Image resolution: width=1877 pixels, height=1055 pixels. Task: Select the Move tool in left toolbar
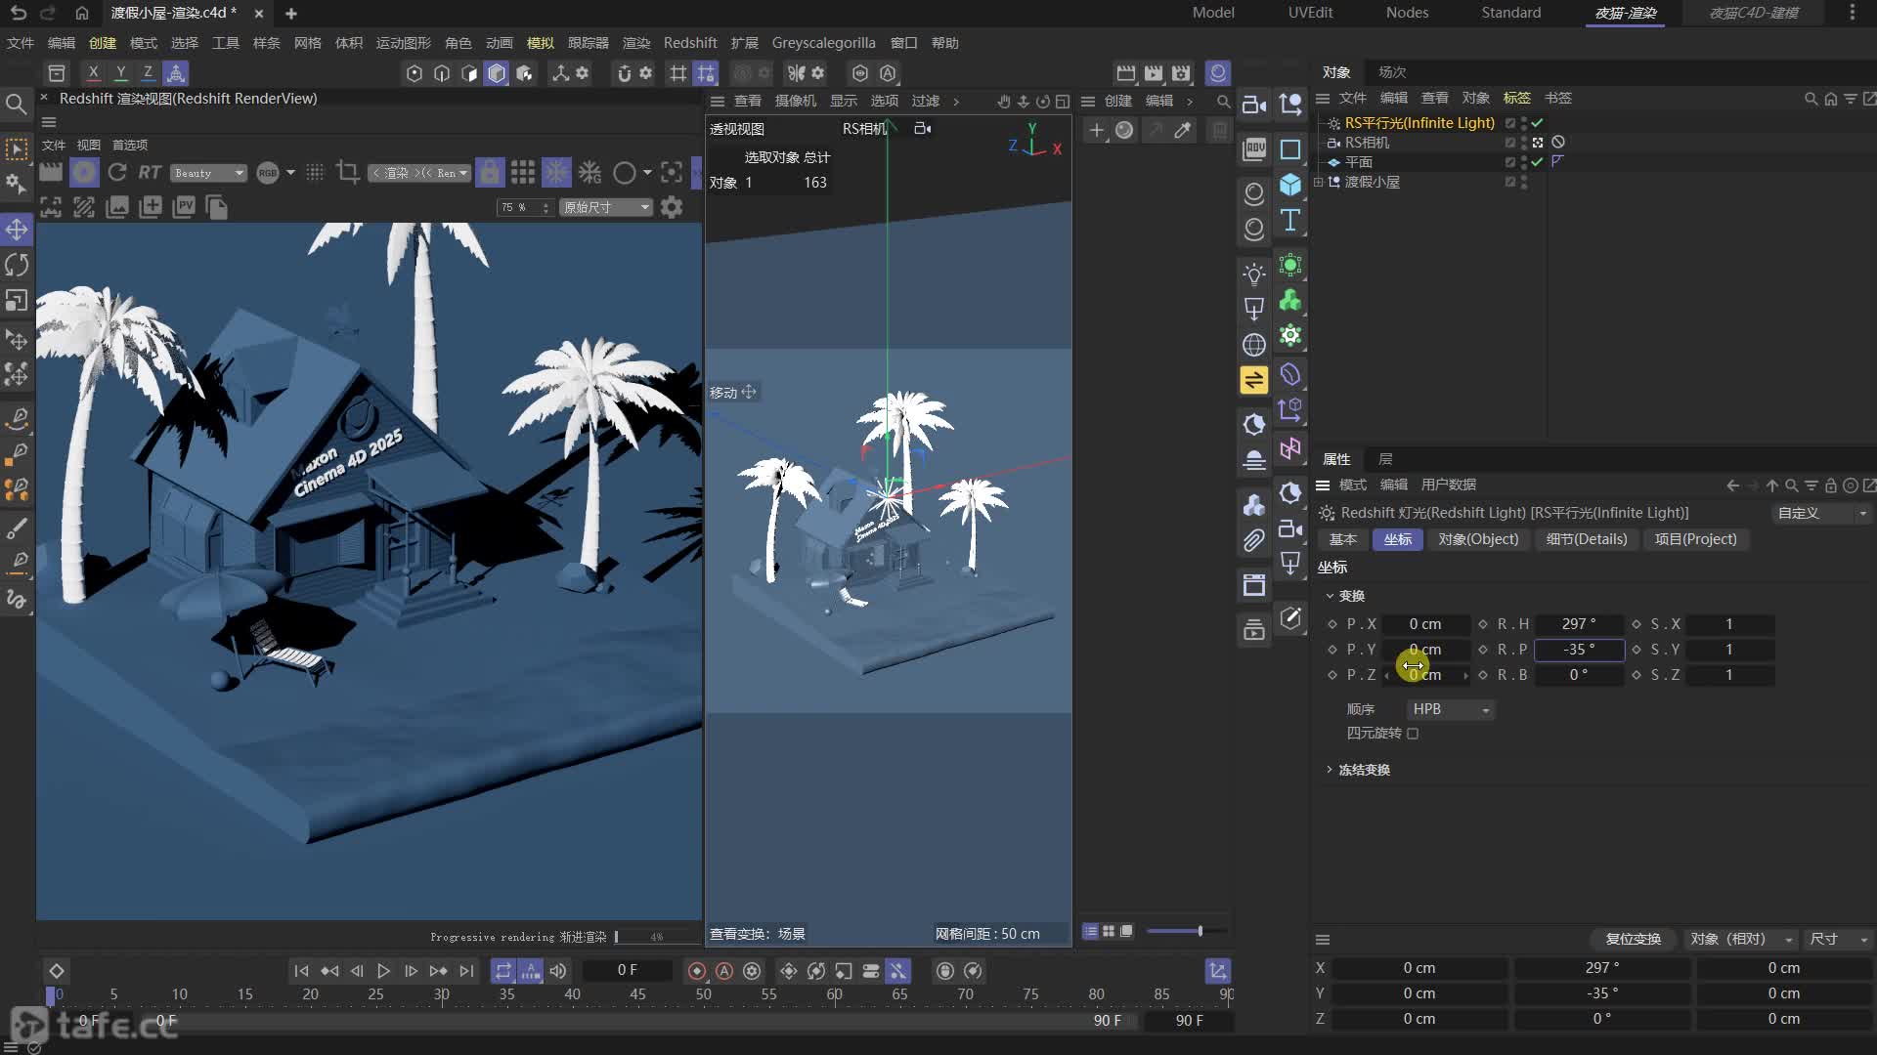[x=17, y=230]
